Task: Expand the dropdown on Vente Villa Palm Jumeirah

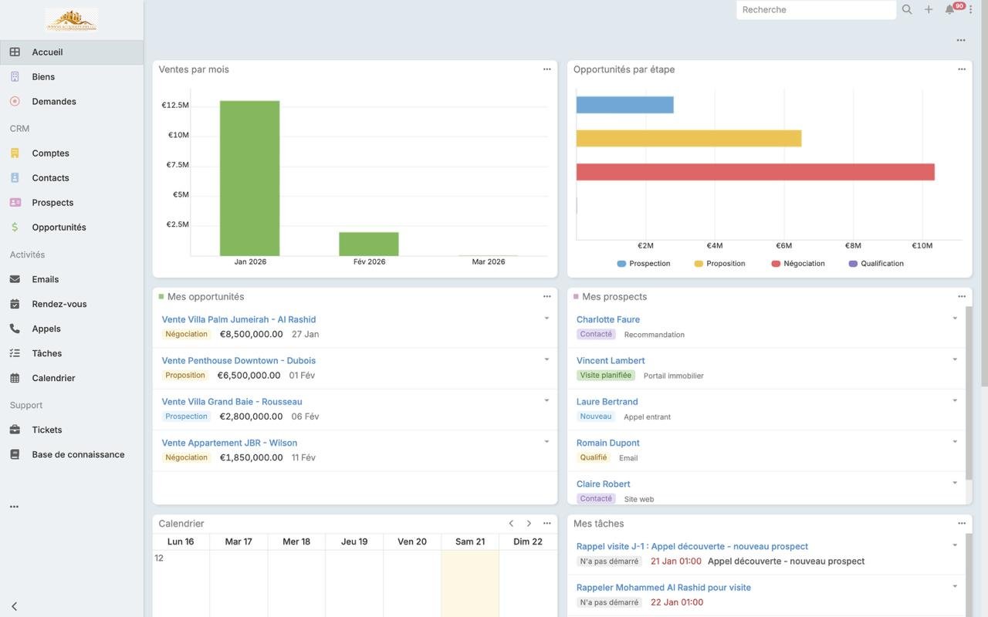Action: pyautogui.click(x=546, y=317)
